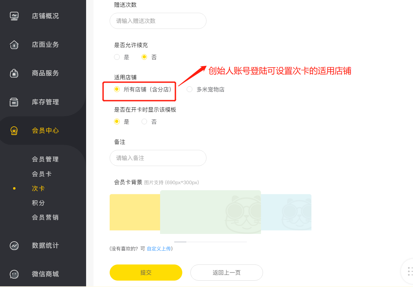Click the 店面业务 house icon
The height and width of the screenshot is (287, 413).
pos(14,44)
